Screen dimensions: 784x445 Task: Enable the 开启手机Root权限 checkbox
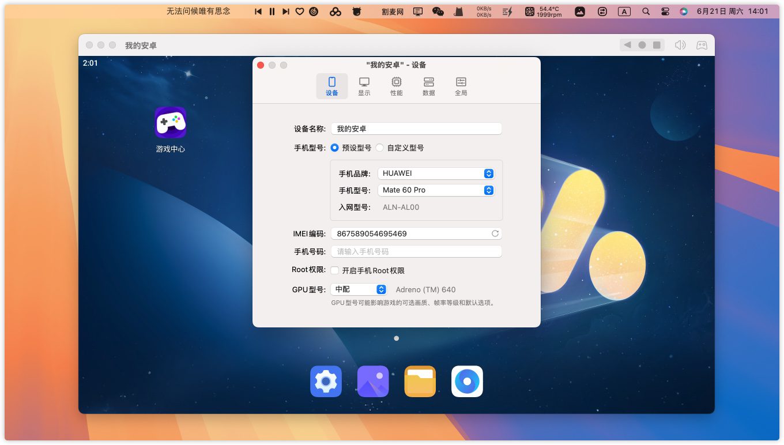[x=335, y=270]
